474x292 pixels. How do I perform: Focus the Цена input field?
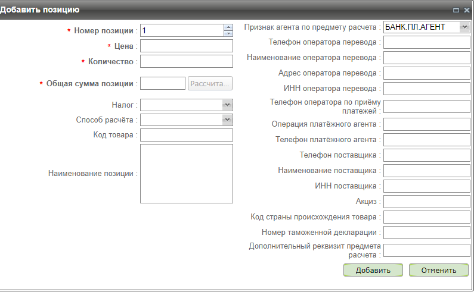click(186, 46)
